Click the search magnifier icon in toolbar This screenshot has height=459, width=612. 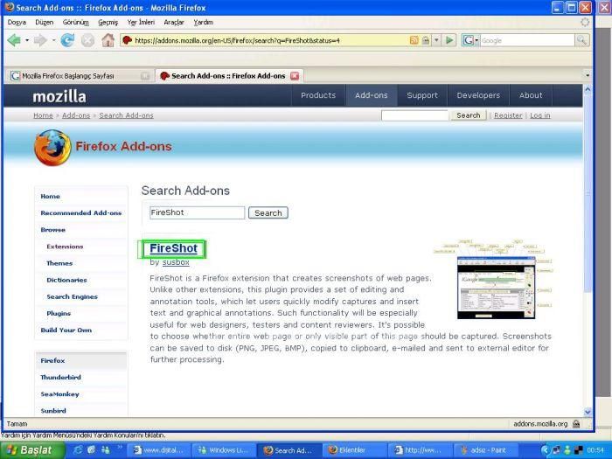581,40
